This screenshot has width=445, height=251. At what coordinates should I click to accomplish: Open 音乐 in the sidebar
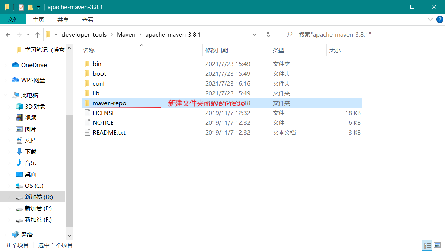point(30,163)
